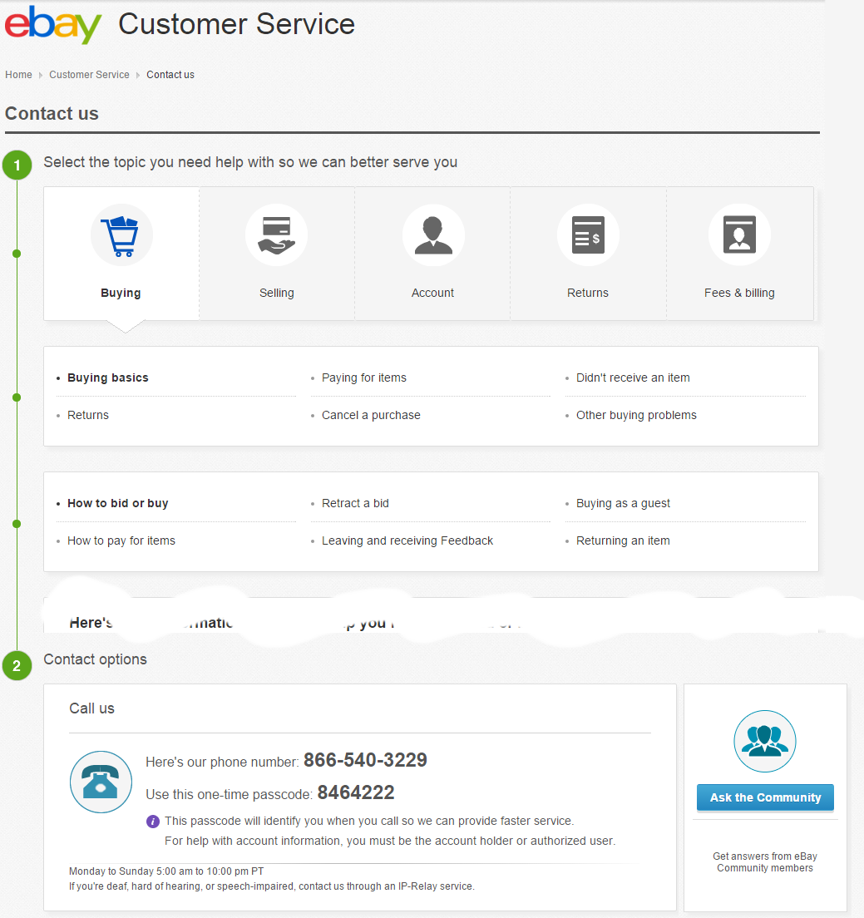
Task: Select Paying for items subtopic
Action: click(x=364, y=378)
